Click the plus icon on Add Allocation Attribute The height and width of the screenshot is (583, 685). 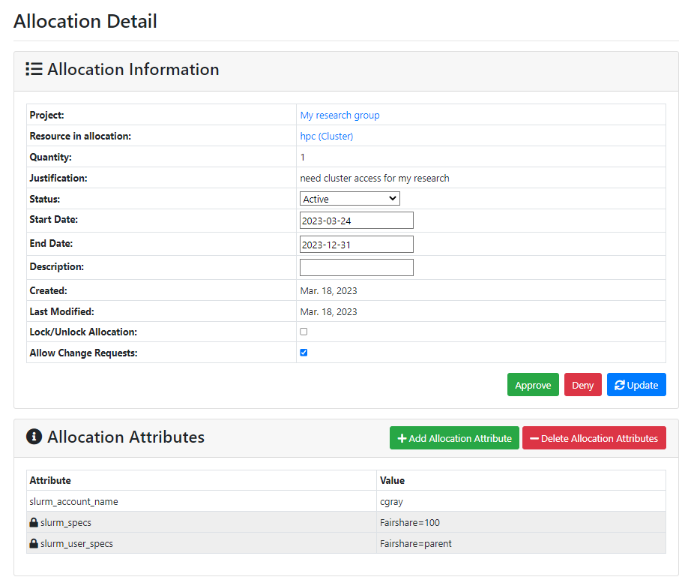402,438
